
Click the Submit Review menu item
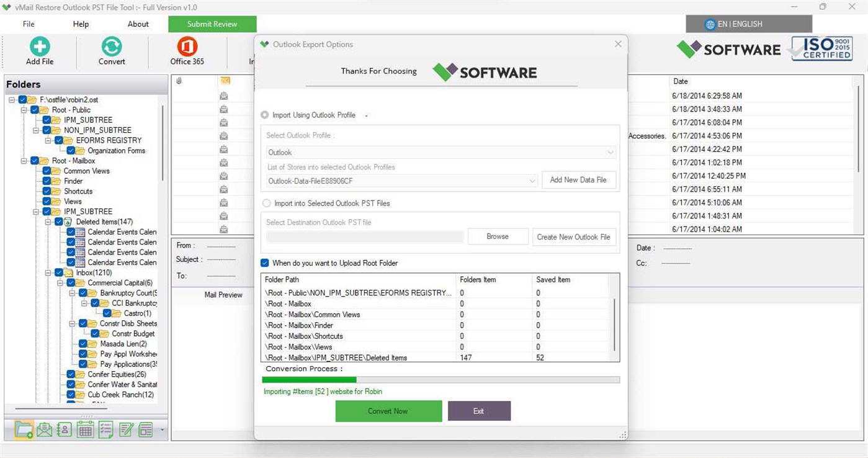coord(212,24)
